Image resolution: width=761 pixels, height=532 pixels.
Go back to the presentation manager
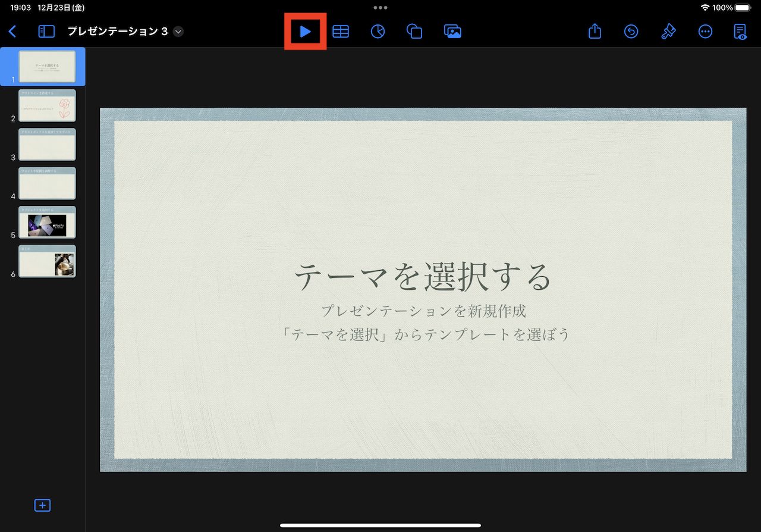(12, 32)
